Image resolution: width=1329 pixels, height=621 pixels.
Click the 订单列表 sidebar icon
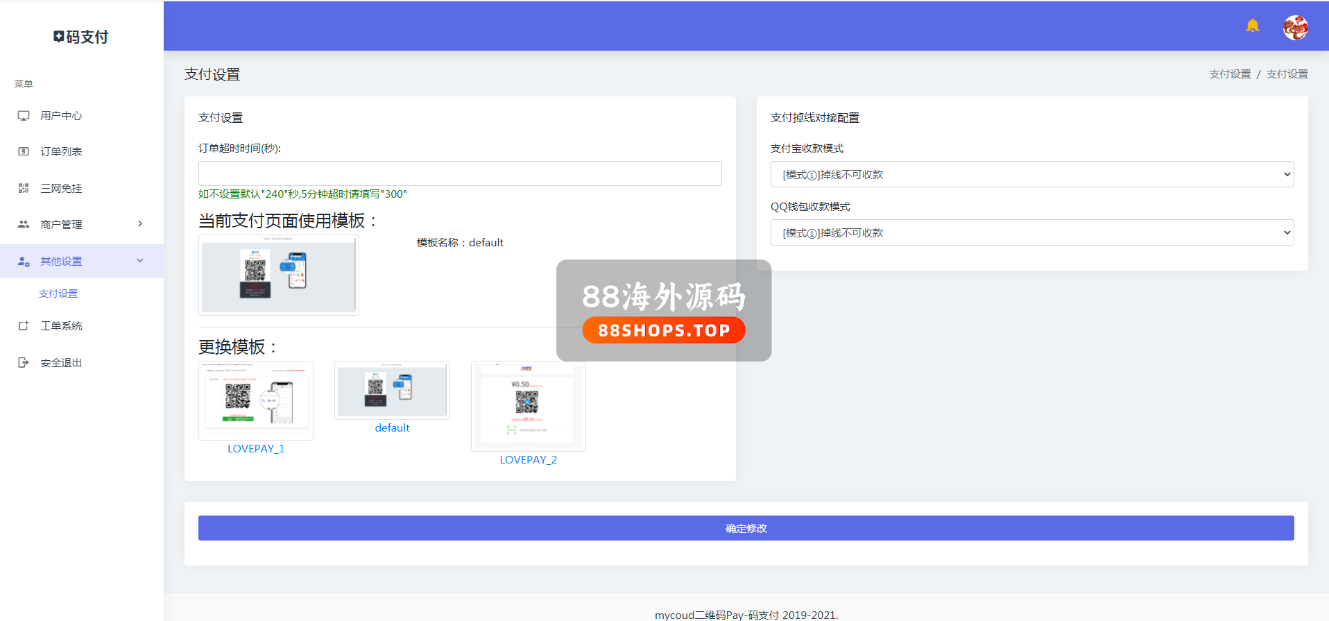click(x=24, y=151)
